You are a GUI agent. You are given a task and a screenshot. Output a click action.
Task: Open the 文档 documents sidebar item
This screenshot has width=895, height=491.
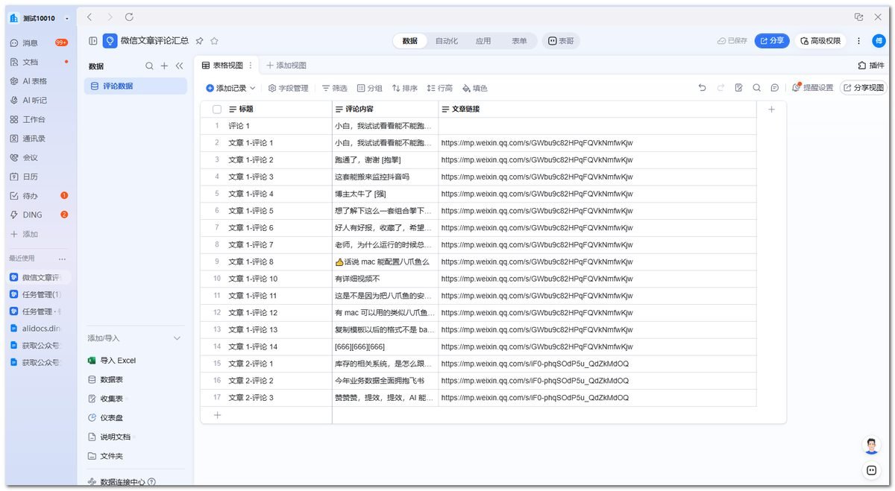pos(30,63)
